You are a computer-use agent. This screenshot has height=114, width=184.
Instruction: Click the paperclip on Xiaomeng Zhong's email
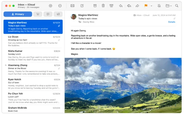point(59,69)
